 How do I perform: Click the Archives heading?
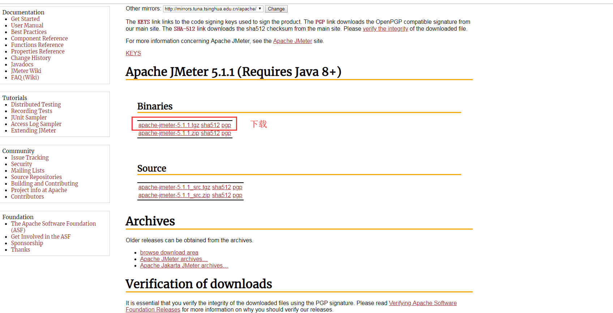point(150,221)
